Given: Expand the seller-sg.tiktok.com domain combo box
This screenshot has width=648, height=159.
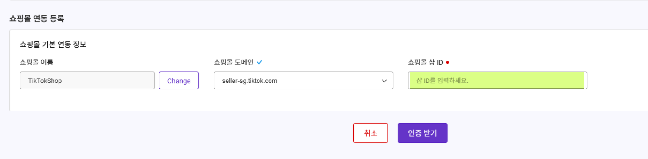Looking at the screenshot, I should 303,81.
